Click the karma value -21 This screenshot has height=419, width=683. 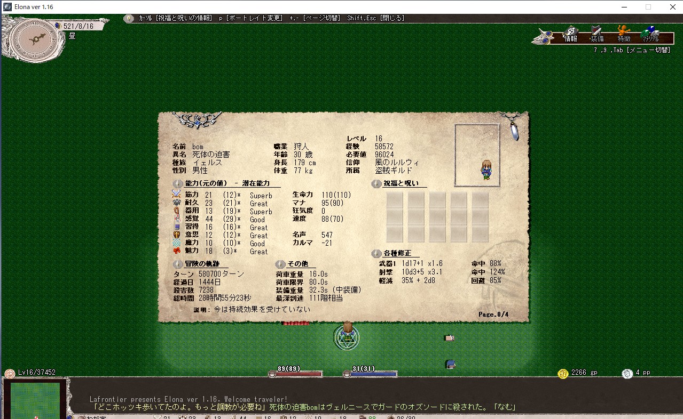(x=327, y=243)
